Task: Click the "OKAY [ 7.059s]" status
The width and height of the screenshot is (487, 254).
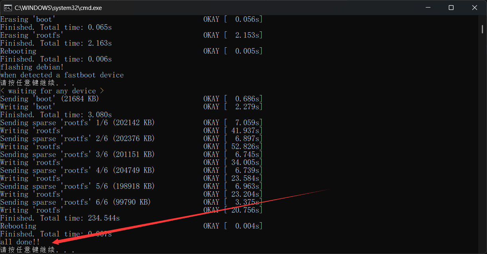Action: tap(233, 123)
